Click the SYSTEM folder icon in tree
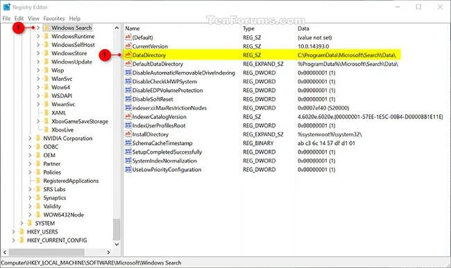The image size is (451, 268). pos(30,223)
